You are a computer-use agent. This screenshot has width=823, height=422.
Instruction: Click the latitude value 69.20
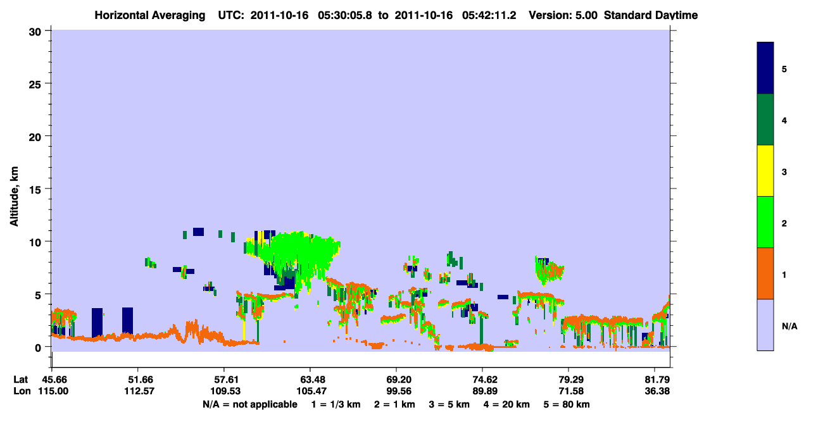(396, 380)
